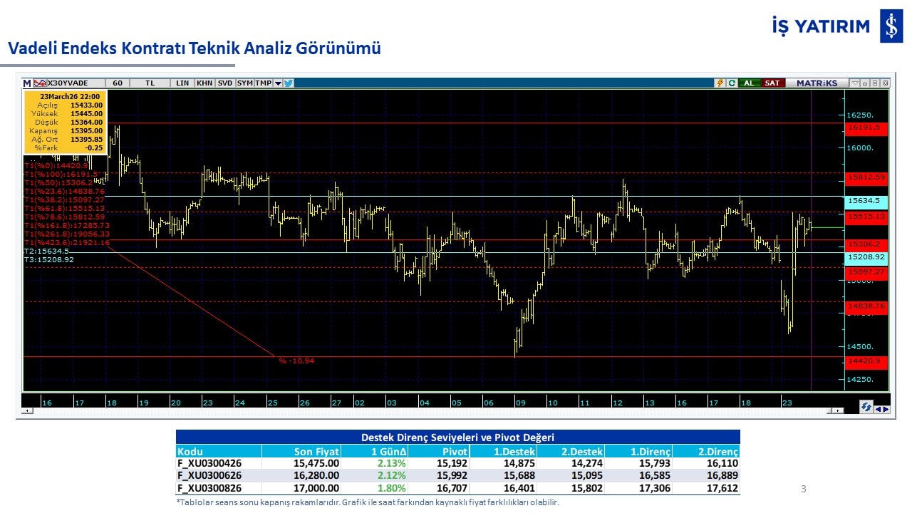The height and width of the screenshot is (513, 912).
Task: Refresh chart with green circular arrow icon
Action: point(732,83)
